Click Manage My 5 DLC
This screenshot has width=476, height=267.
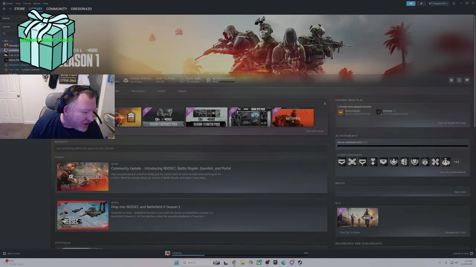456,233
